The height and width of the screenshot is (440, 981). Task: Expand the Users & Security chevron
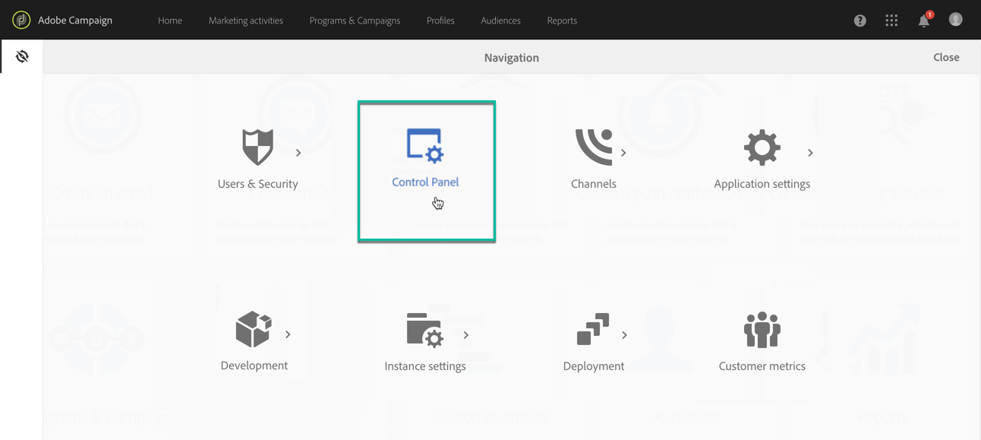click(x=298, y=153)
